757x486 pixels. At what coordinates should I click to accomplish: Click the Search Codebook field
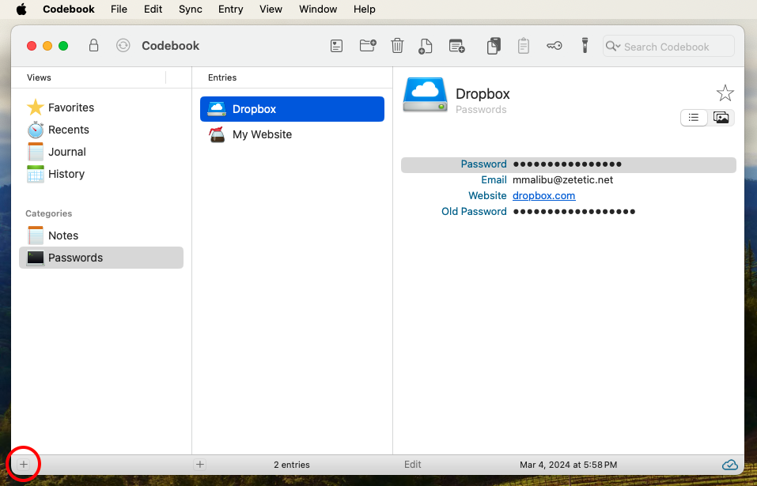point(668,47)
